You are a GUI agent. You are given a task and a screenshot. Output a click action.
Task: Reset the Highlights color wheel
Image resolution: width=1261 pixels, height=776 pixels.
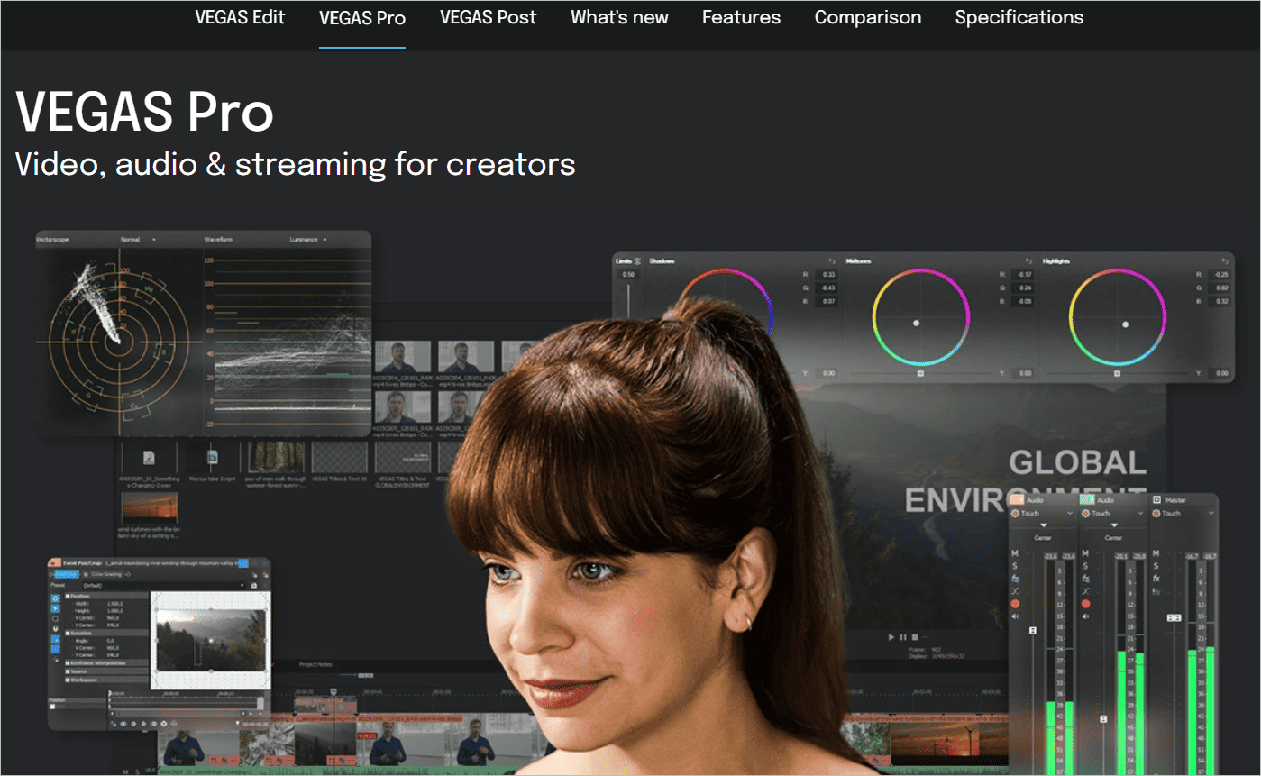pyautogui.click(x=1223, y=260)
